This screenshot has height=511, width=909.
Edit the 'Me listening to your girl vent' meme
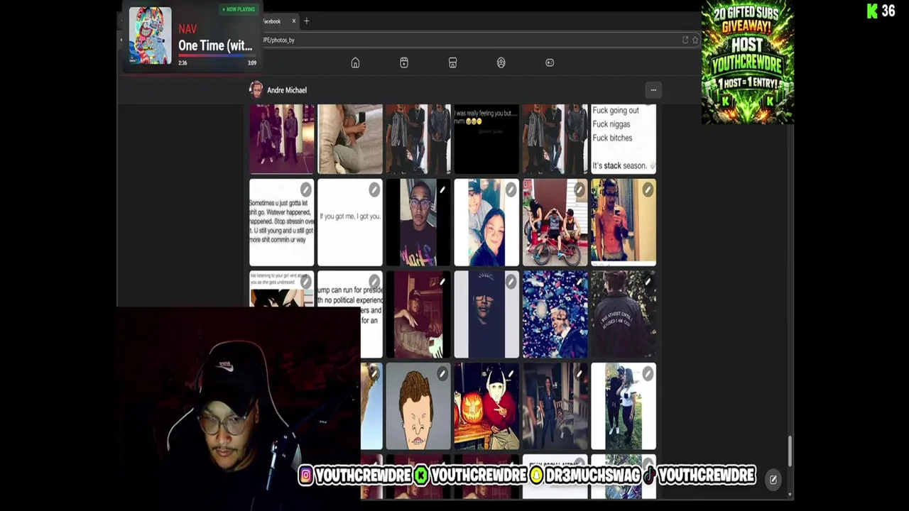pyautogui.click(x=305, y=282)
